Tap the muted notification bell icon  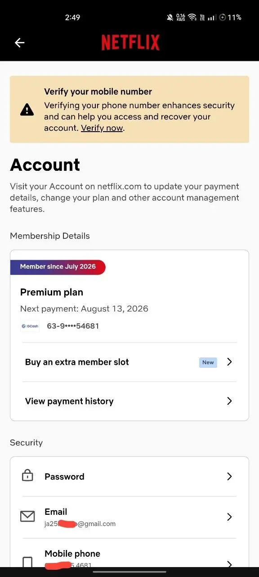tap(170, 17)
